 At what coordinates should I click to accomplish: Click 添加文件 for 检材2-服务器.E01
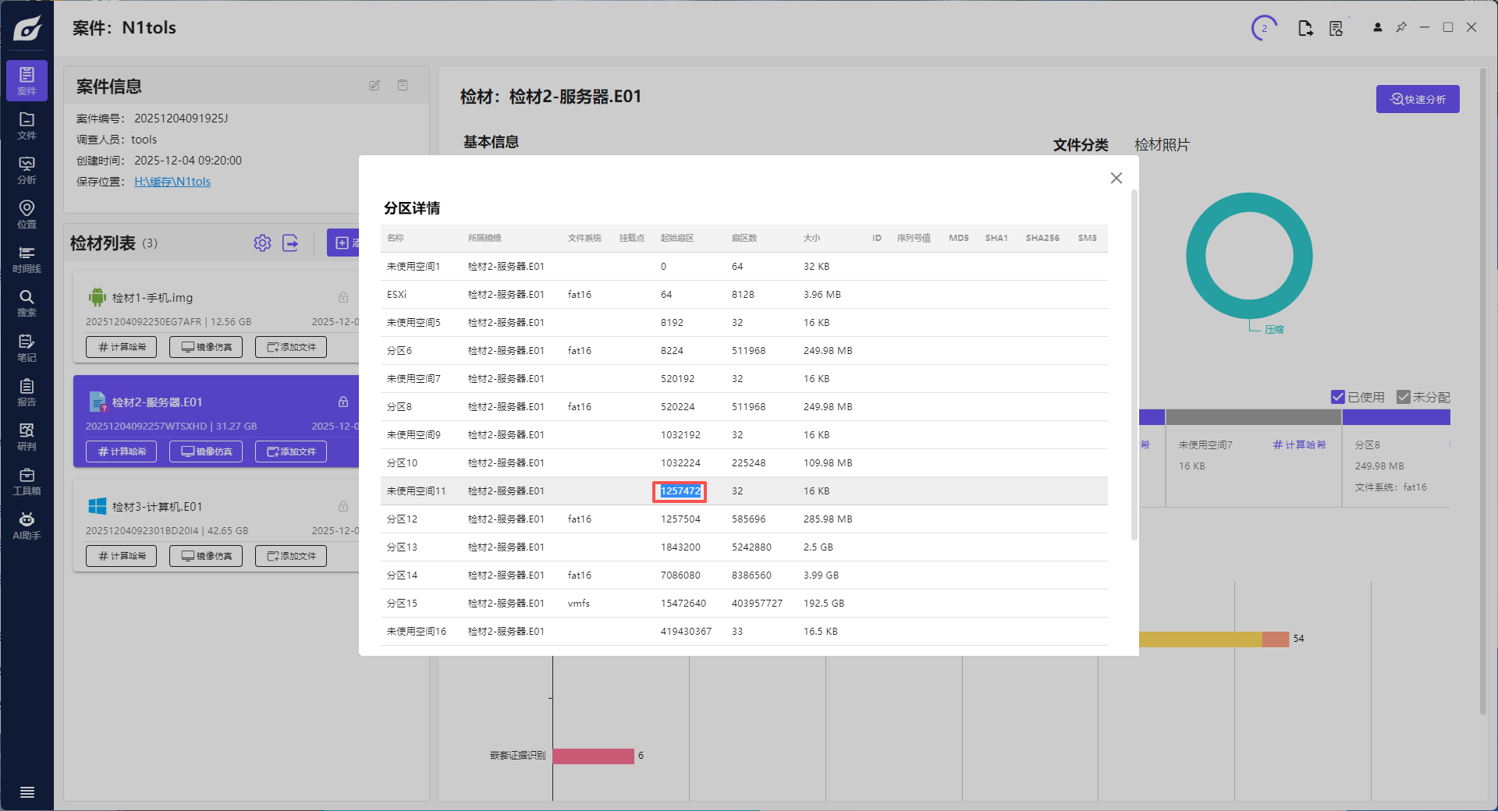(291, 452)
